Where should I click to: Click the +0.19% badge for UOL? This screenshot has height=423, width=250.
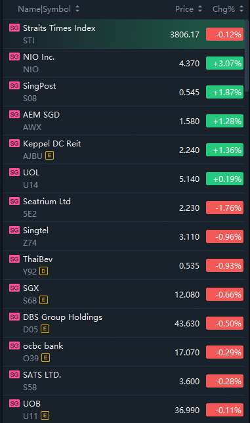pyautogui.click(x=224, y=179)
